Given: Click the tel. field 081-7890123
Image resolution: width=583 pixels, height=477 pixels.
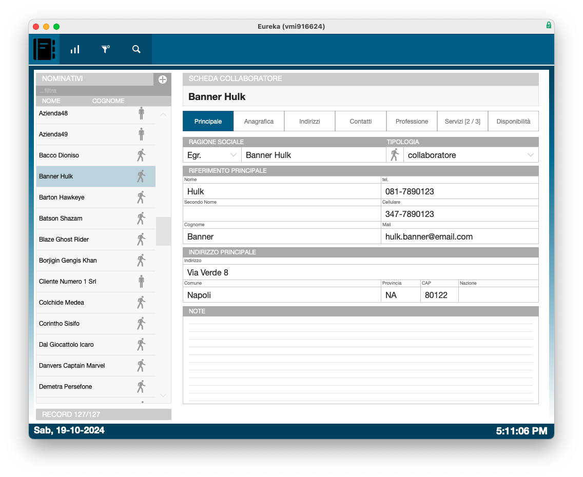Looking at the screenshot, I should 459,191.
